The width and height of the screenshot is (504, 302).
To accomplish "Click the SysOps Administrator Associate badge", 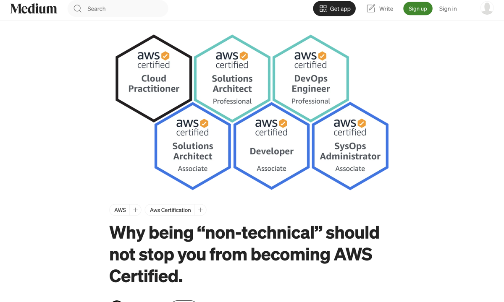I will click(x=350, y=146).
